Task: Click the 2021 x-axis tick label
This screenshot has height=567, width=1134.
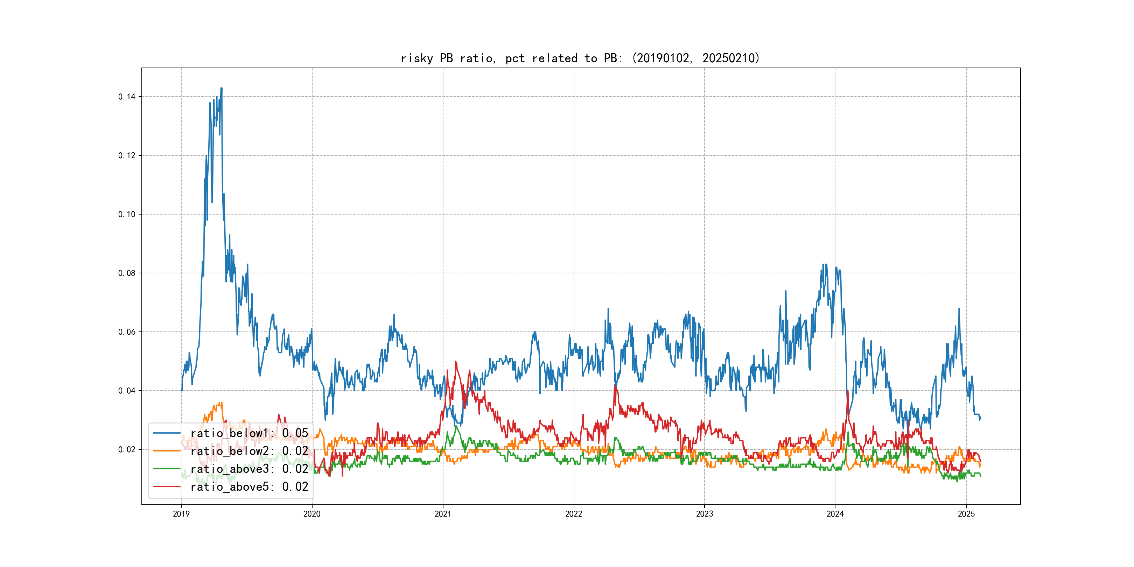Action: coord(443,514)
